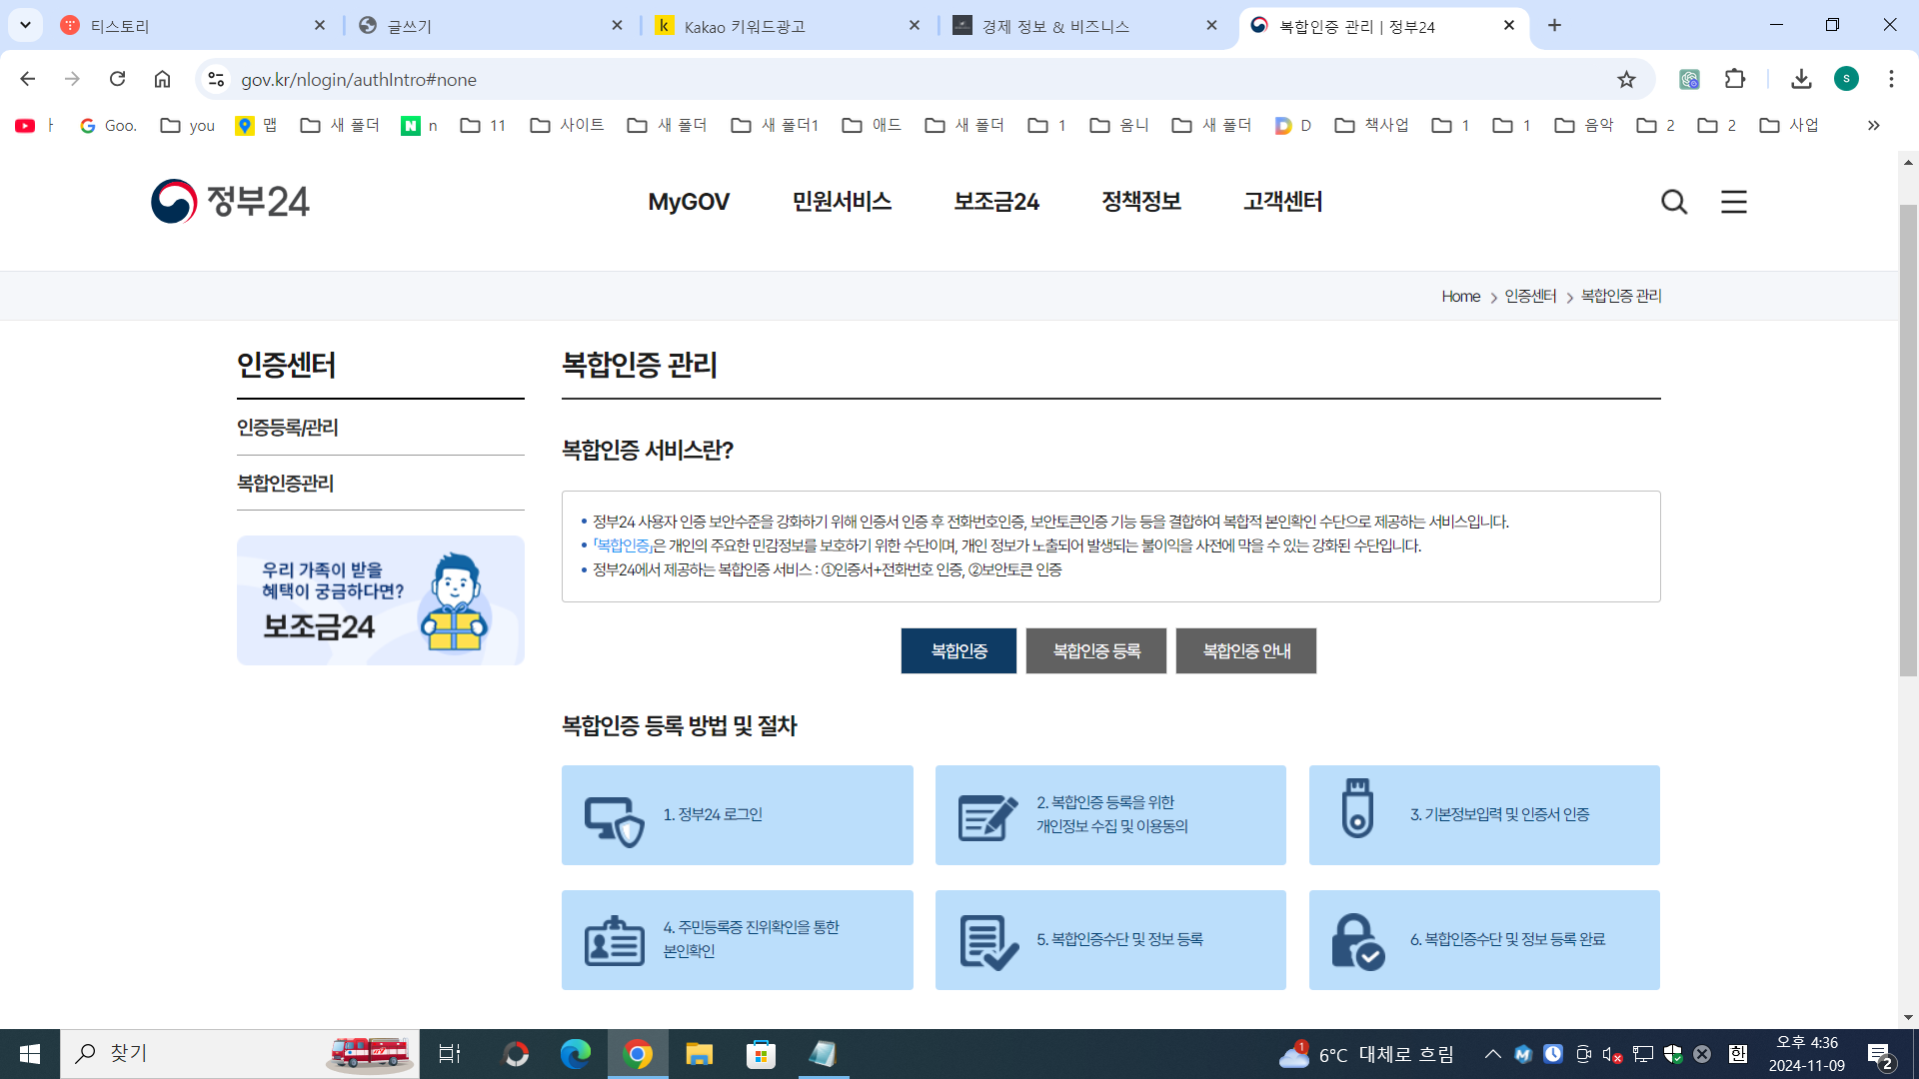This screenshot has height=1079, width=1919.
Task: Open the hamburger full menu icon
Action: click(1734, 202)
